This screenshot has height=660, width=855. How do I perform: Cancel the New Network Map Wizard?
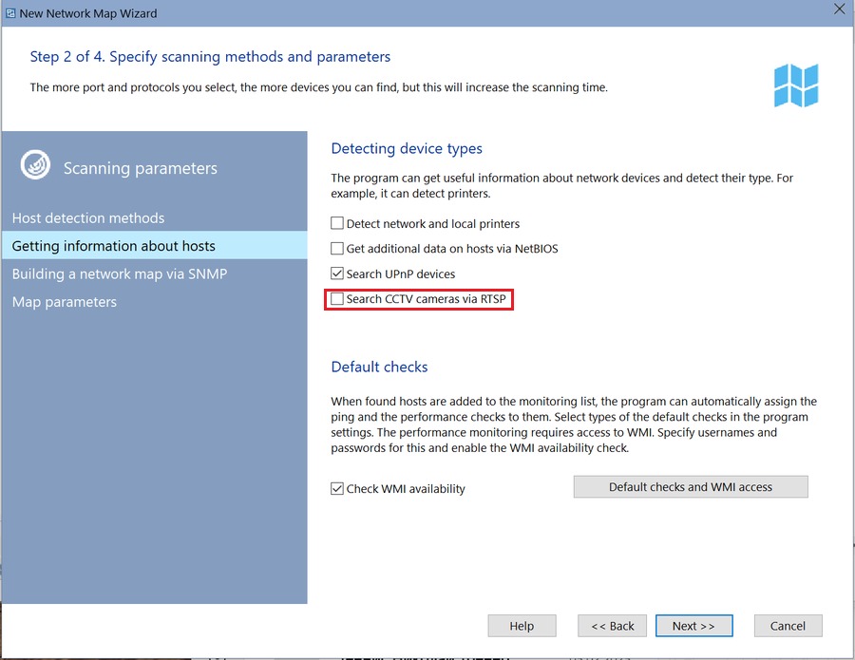(x=788, y=625)
